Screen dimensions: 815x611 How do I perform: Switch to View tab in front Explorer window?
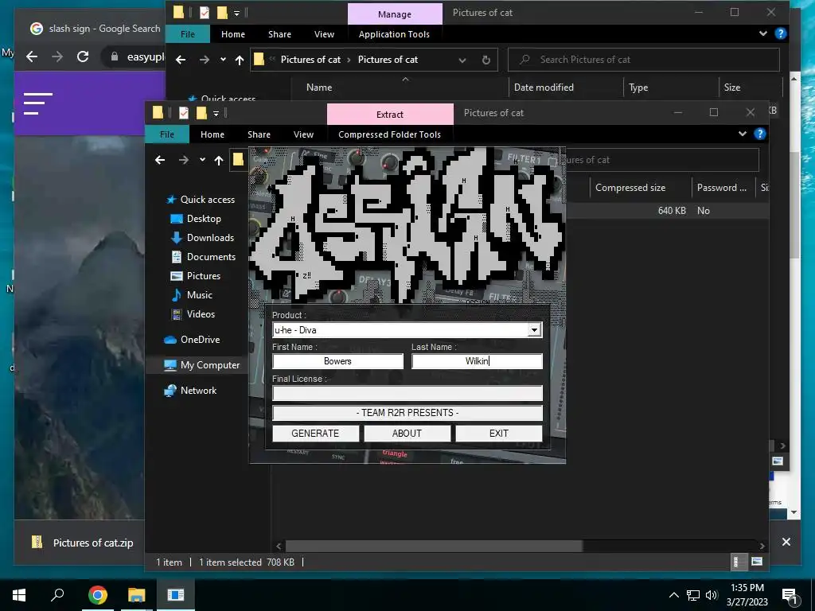[303, 134]
